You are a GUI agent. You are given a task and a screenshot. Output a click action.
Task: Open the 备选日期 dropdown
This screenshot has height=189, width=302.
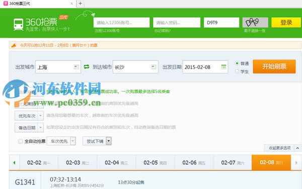[x=29, y=128]
